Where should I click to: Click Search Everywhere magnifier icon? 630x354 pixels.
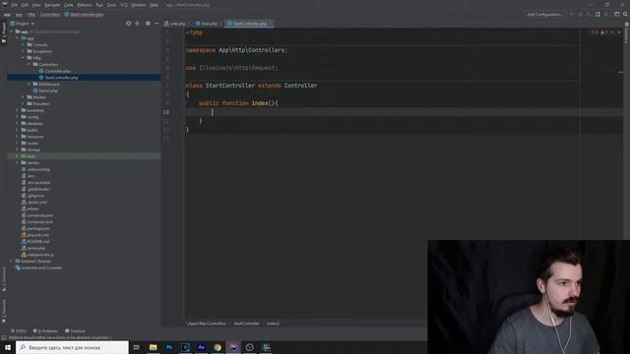click(625, 14)
